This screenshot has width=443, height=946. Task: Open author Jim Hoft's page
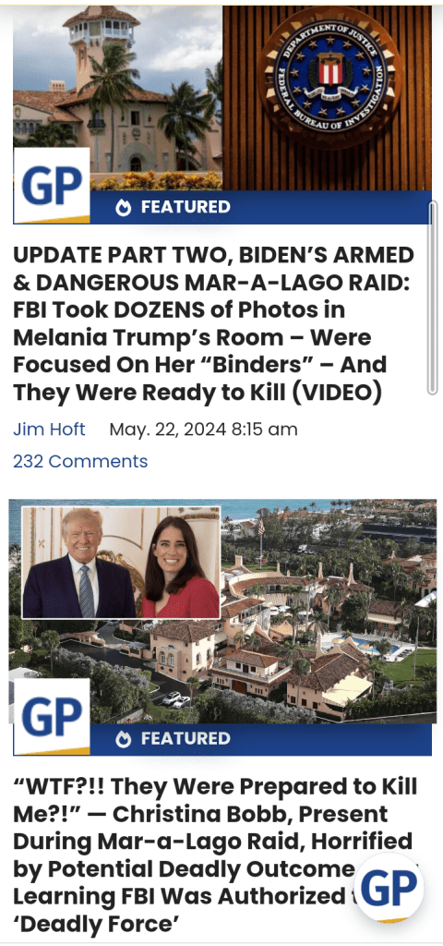click(49, 430)
